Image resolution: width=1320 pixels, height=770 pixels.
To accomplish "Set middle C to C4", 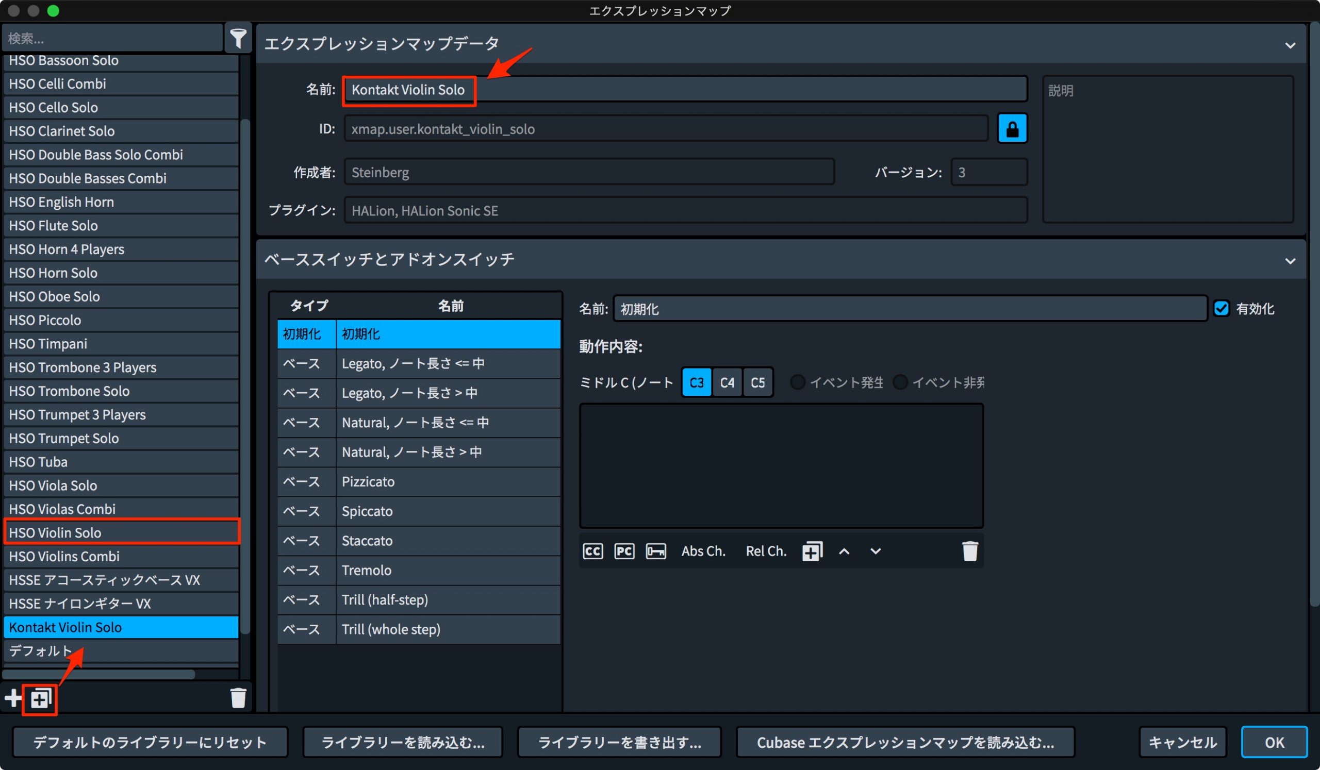I will coord(727,382).
